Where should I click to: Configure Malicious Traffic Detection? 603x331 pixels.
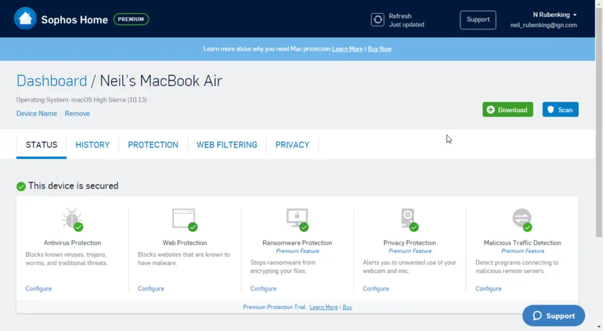pyautogui.click(x=488, y=289)
